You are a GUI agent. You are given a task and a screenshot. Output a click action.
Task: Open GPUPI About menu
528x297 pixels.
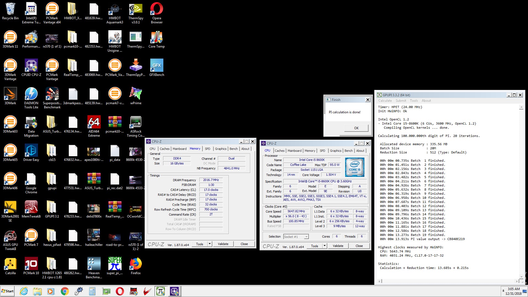pyautogui.click(x=426, y=101)
